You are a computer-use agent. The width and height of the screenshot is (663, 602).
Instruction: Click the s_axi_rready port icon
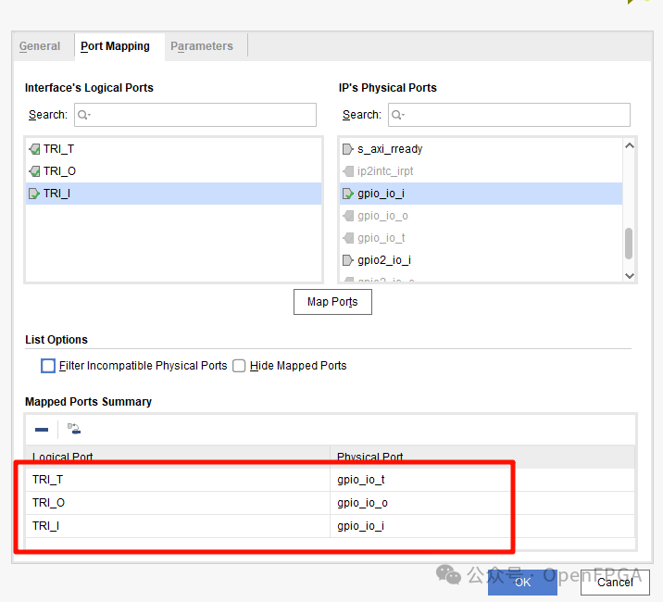(347, 149)
